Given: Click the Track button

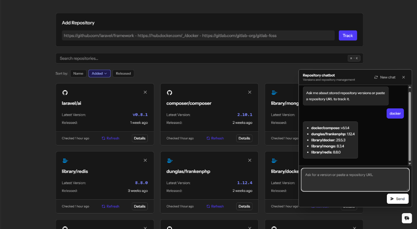Looking at the screenshot, I should click(348, 35).
